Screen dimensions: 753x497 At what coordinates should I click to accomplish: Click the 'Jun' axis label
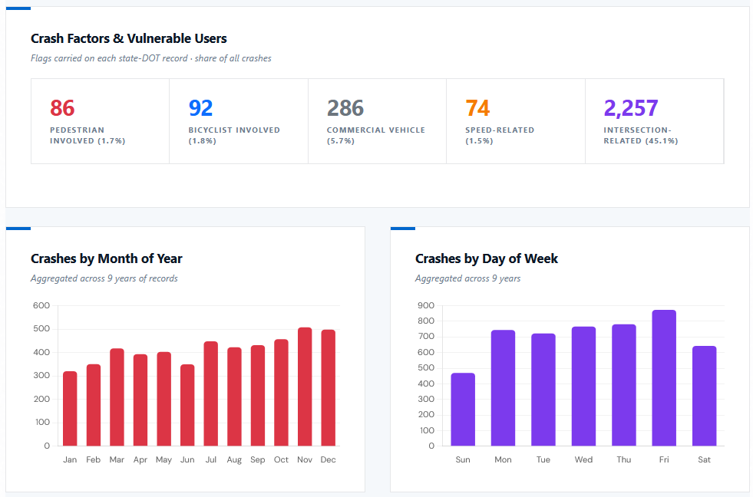[187, 459]
